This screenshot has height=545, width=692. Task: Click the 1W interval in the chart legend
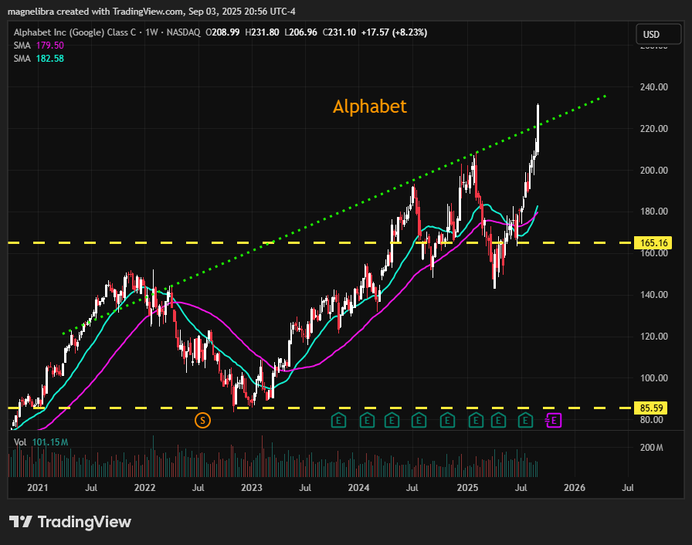tap(151, 32)
